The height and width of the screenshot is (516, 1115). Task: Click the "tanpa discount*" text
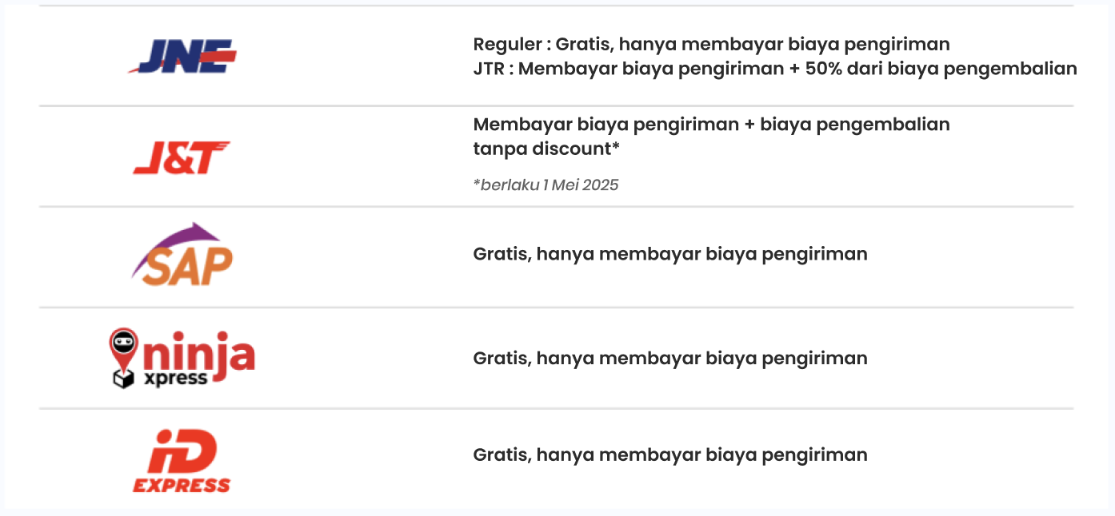coord(546,149)
